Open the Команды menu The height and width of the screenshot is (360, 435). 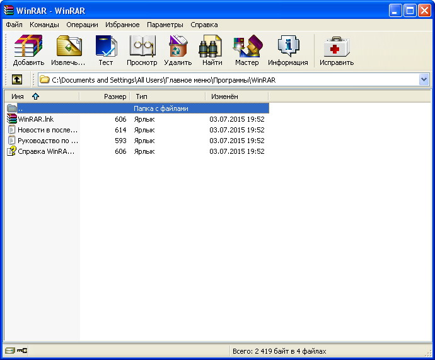[x=44, y=25]
